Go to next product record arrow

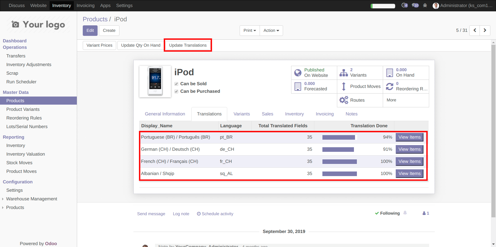485,30
